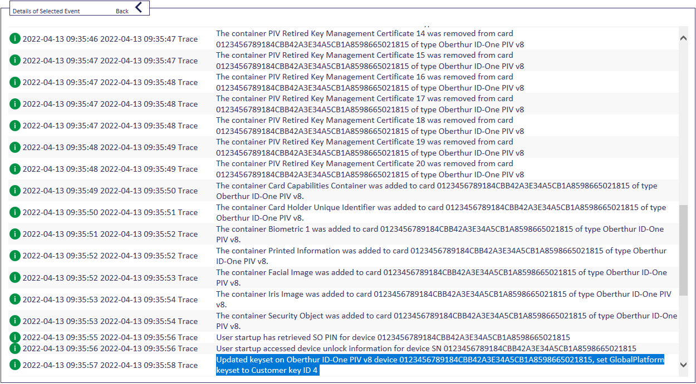The height and width of the screenshot is (384, 696).
Task: Click the Back arrow icon
Action: (x=139, y=8)
